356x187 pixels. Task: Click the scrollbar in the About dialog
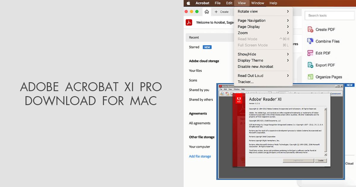[325, 131]
